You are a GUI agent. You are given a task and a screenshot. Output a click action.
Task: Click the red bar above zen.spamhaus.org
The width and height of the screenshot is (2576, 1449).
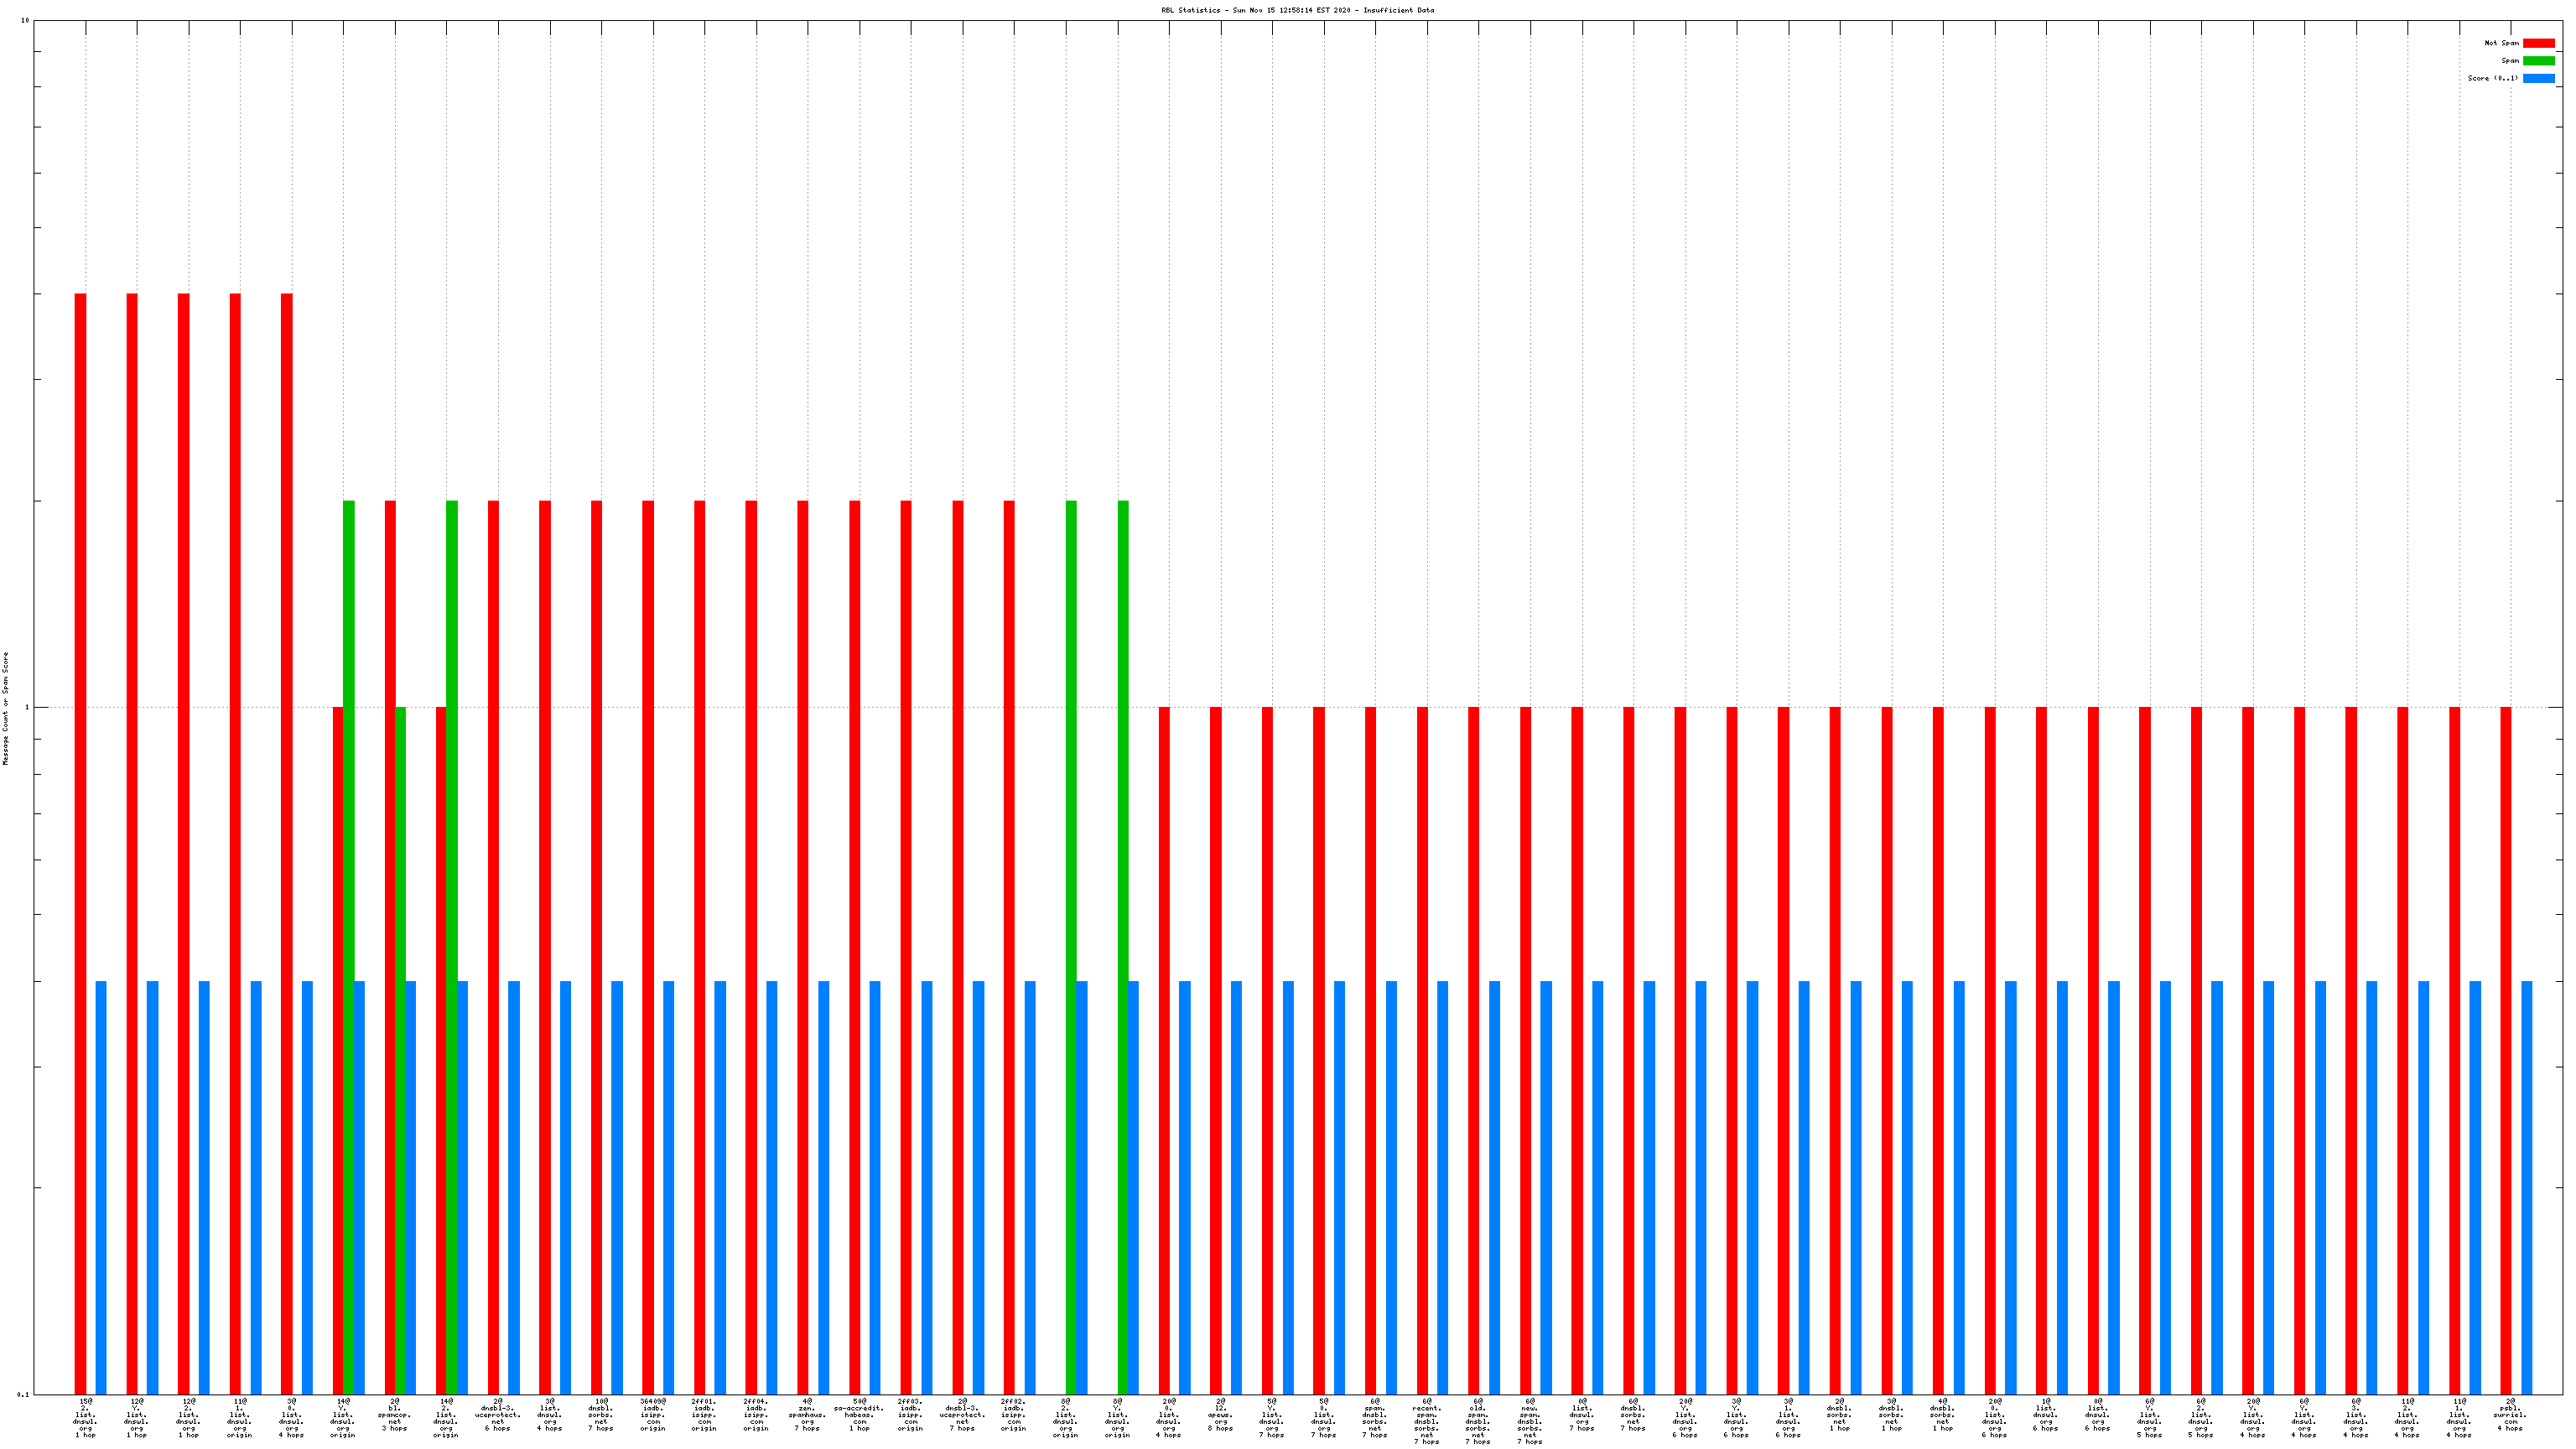pos(802,900)
